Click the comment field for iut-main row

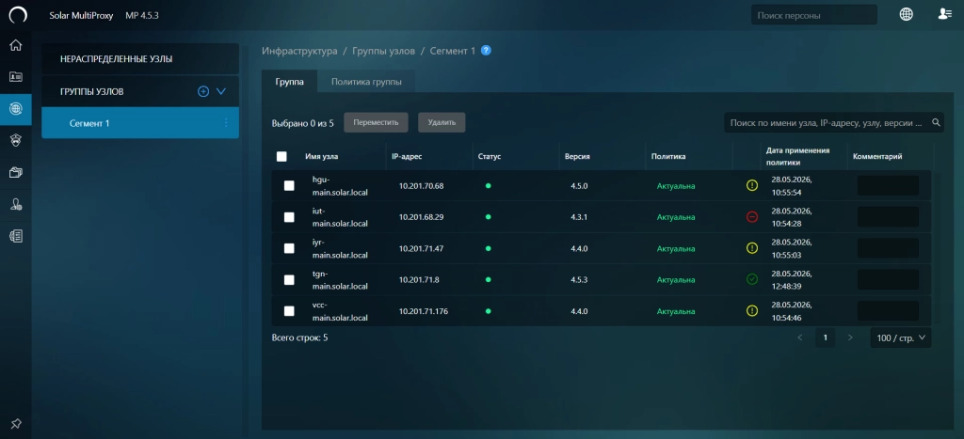[888, 217]
